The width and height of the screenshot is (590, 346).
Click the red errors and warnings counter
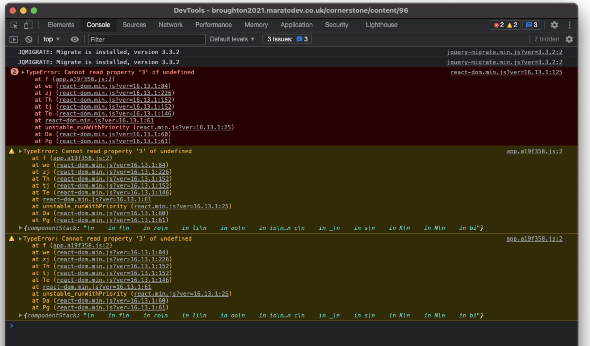(x=505, y=25)
